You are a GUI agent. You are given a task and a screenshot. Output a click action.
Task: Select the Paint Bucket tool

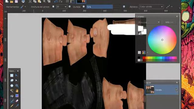(x=12, y=96)
